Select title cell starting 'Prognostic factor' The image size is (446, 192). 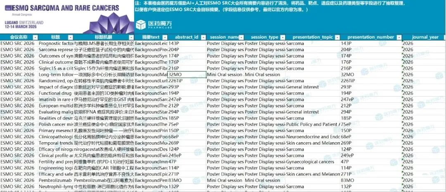point(55,43)
